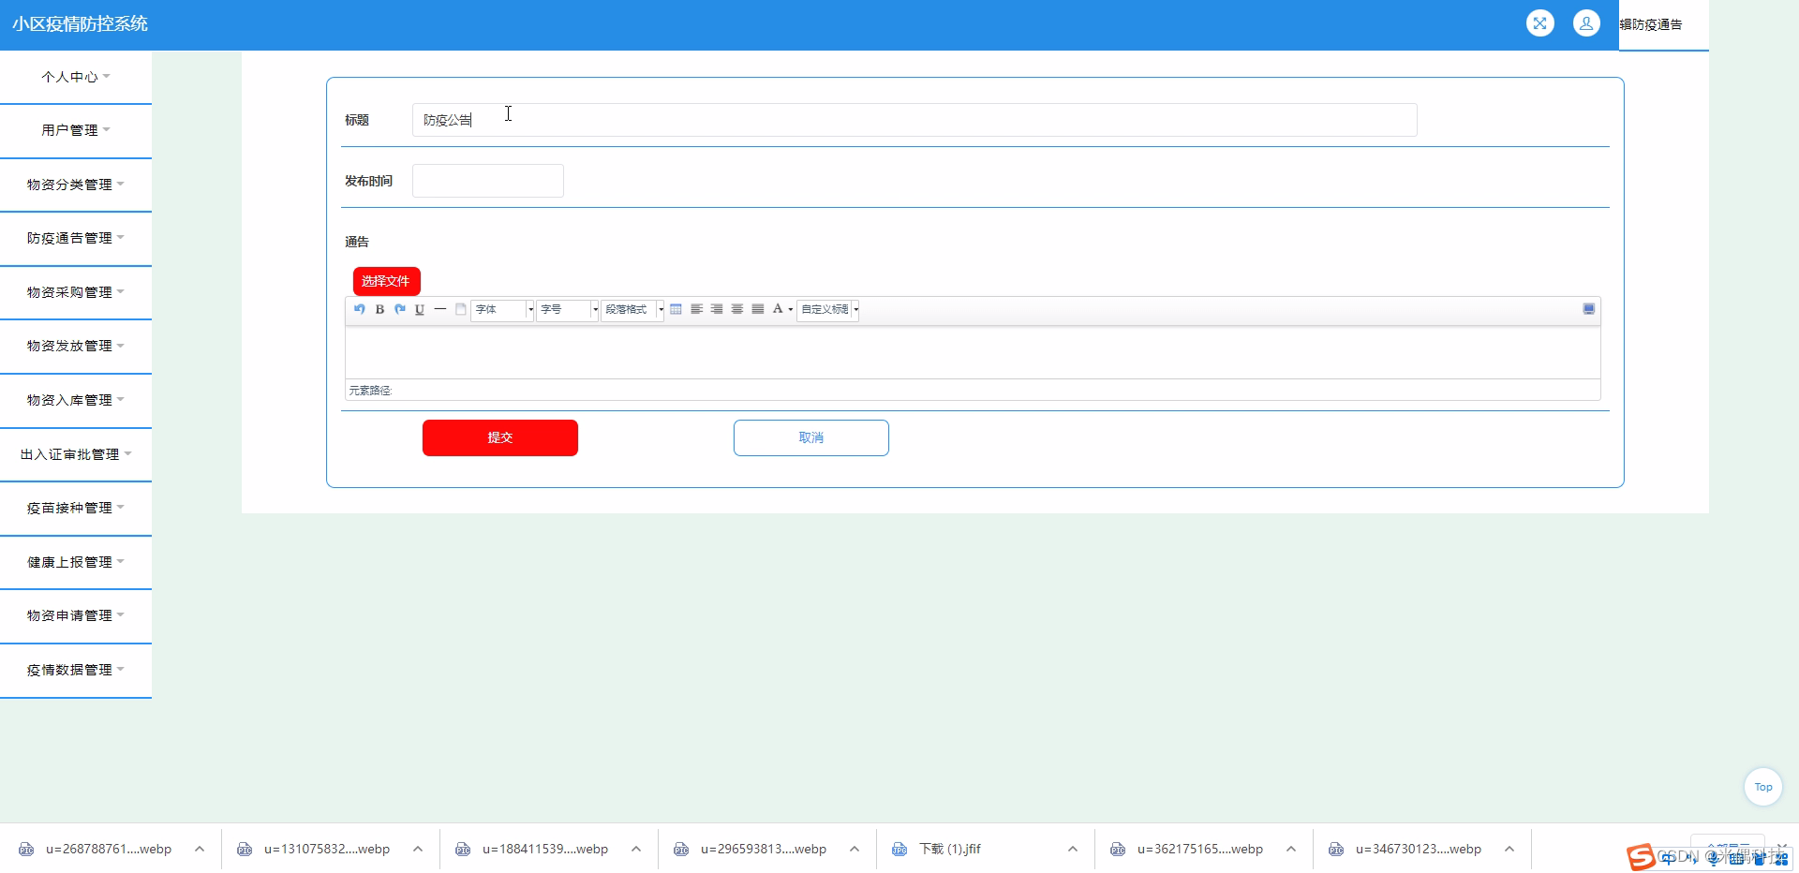The image size is (1799, 873).
Task: Expand the 疫苗接种管理 sidebar menu
Action: coord(76,508)
